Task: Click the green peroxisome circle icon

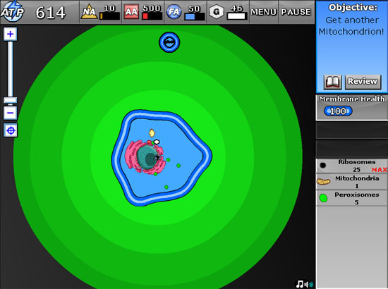Action: pyautogui.click(x=323, y=198)
